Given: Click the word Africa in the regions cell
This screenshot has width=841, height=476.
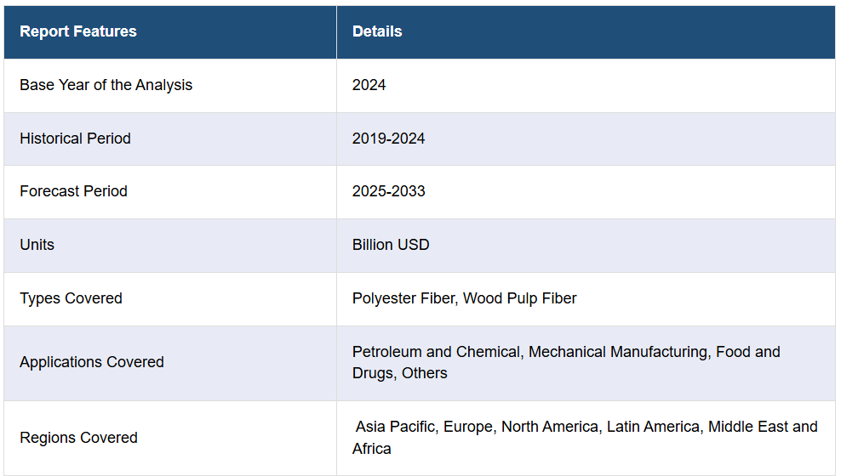Looking at the screenshot, I should tap(372, 449).
